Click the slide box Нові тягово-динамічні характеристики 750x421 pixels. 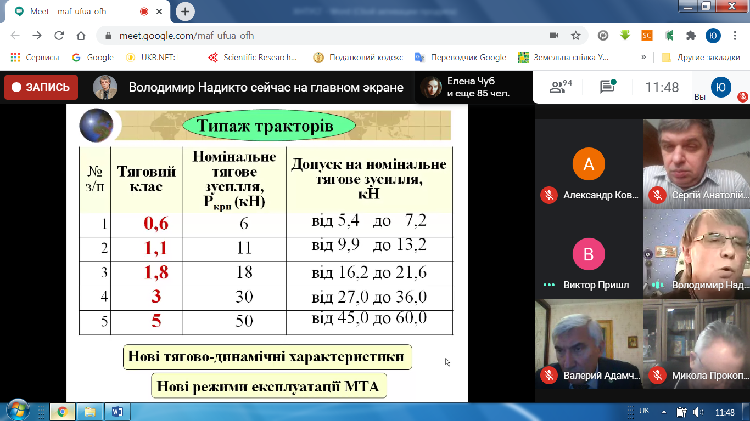267,357
